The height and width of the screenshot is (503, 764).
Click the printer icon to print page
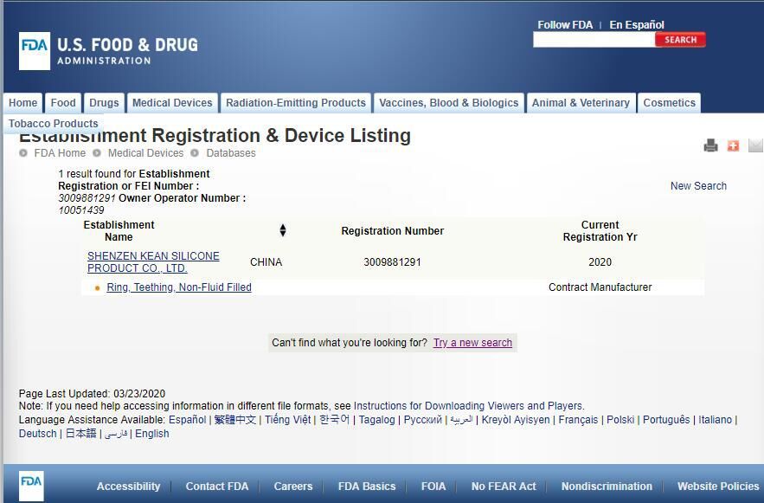click(710, 145)
